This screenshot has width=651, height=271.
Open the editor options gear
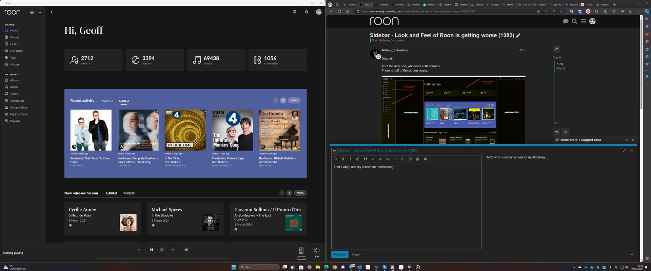pyautogui.click(x=425, y=159)
